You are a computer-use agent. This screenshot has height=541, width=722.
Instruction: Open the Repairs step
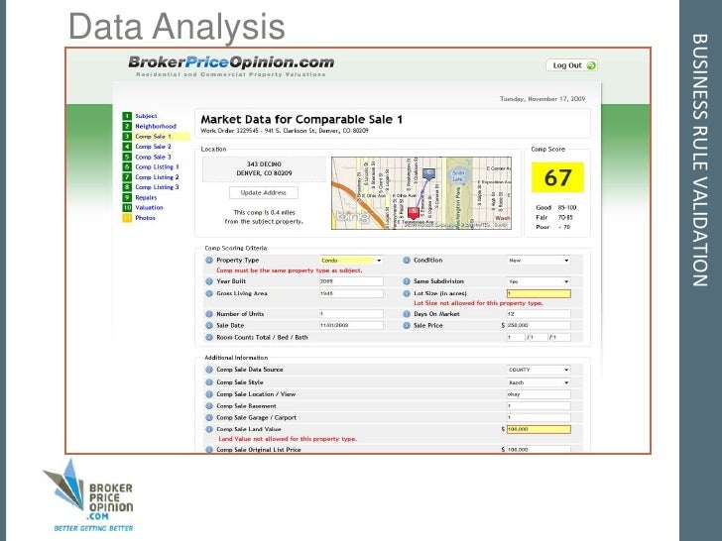[146, 197]
